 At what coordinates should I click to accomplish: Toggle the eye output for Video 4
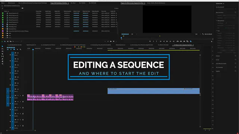pos(18,71)
